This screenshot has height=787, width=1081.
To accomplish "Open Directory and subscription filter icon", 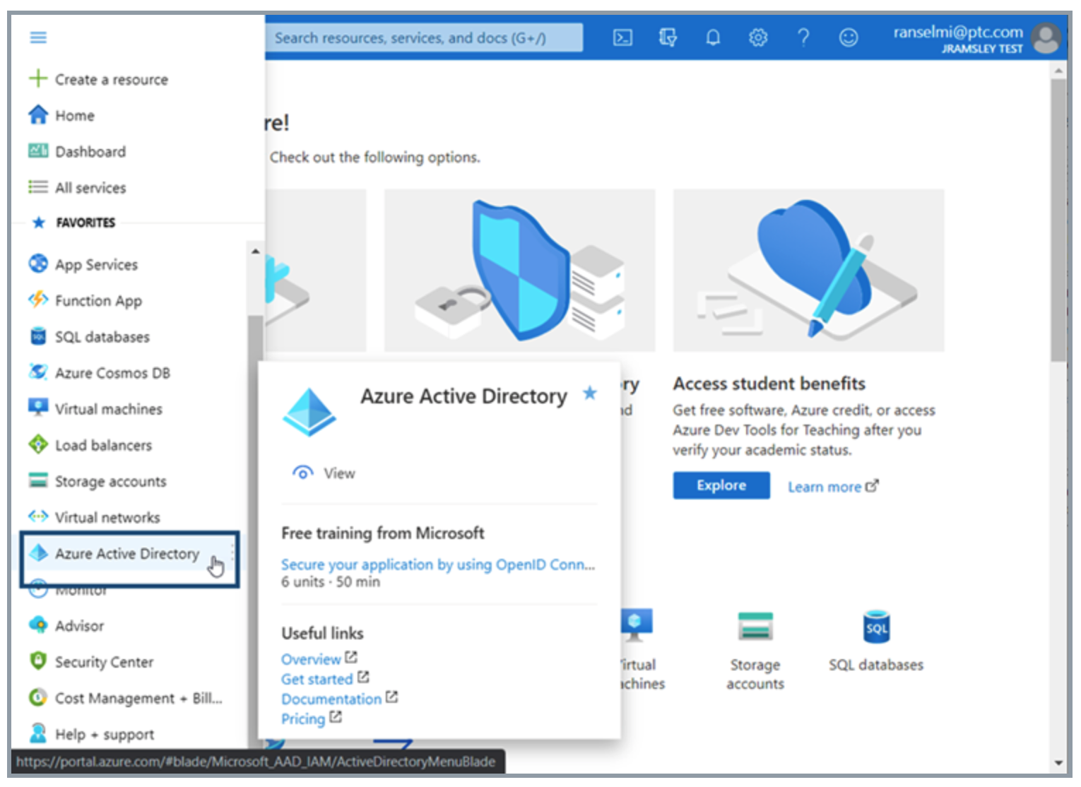I will tap(668, 37).
